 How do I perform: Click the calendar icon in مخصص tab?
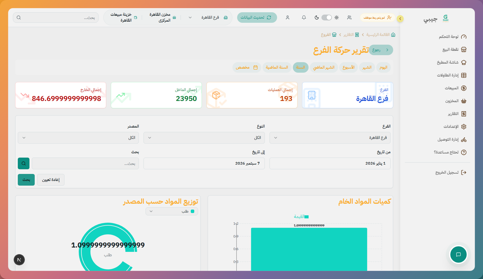(256, 67)
